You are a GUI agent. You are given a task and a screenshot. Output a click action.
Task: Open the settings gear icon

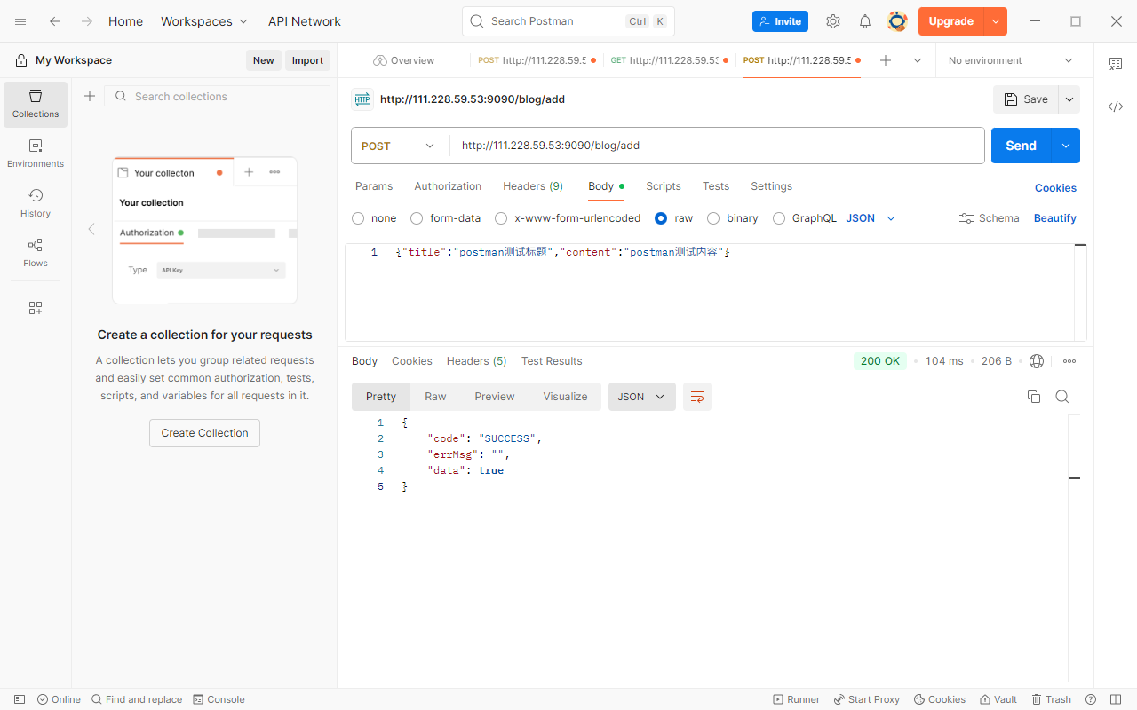click(x=833, y=21)
